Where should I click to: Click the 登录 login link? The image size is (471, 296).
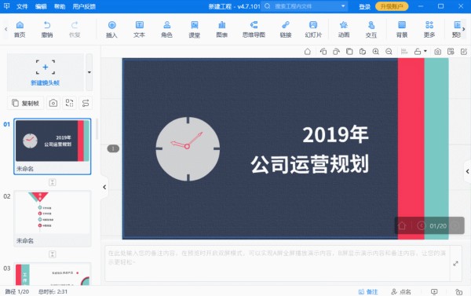coord(365,6)
